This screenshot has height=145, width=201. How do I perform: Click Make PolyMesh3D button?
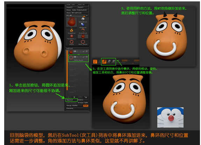click(x=80, y=10)
